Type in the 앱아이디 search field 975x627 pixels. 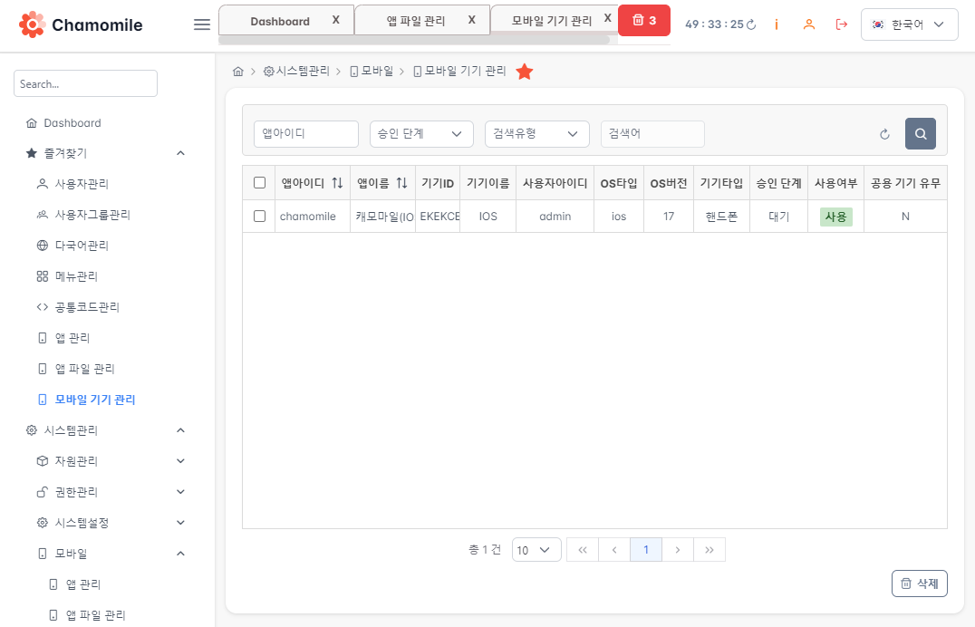305,132
